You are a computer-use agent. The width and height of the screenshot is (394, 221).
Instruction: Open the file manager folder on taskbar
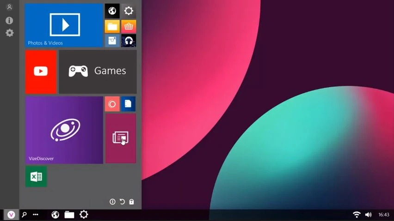click(69, 215)
